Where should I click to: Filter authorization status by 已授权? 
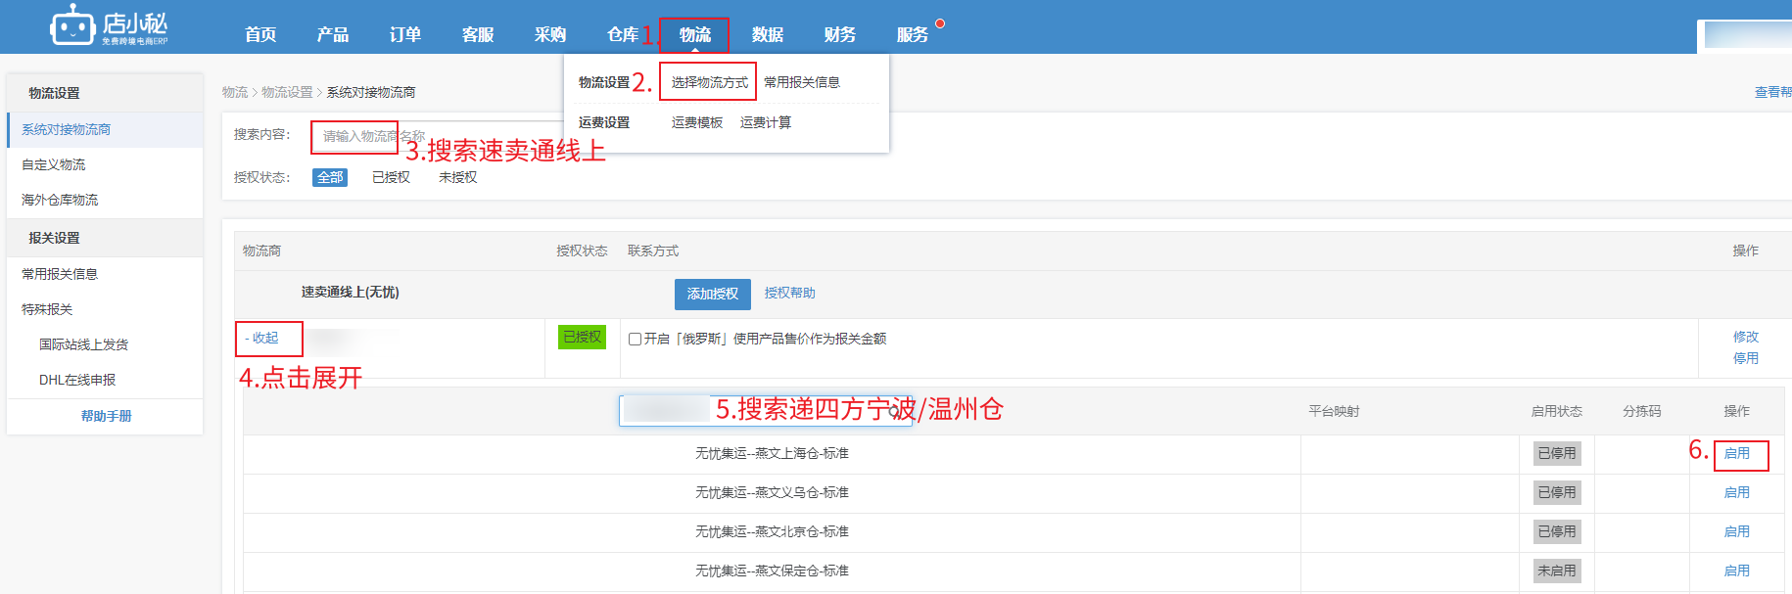(x=391, y=177)
